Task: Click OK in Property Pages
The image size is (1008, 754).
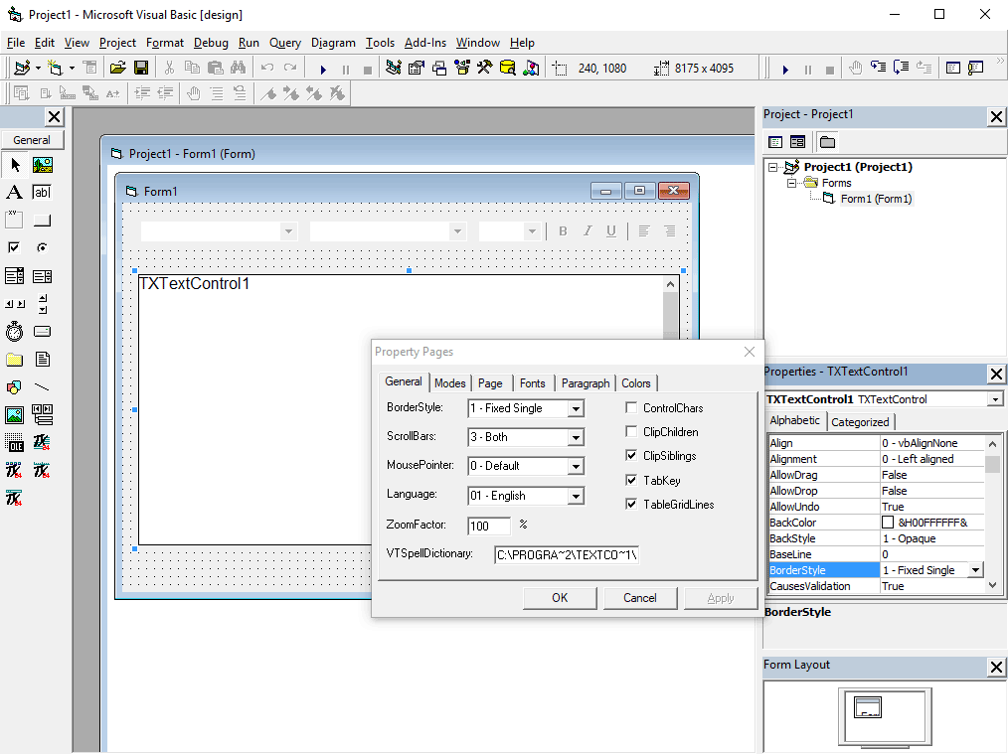Action: (x=560, y=598)
